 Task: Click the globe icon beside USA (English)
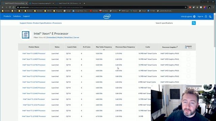pos(194,16)
